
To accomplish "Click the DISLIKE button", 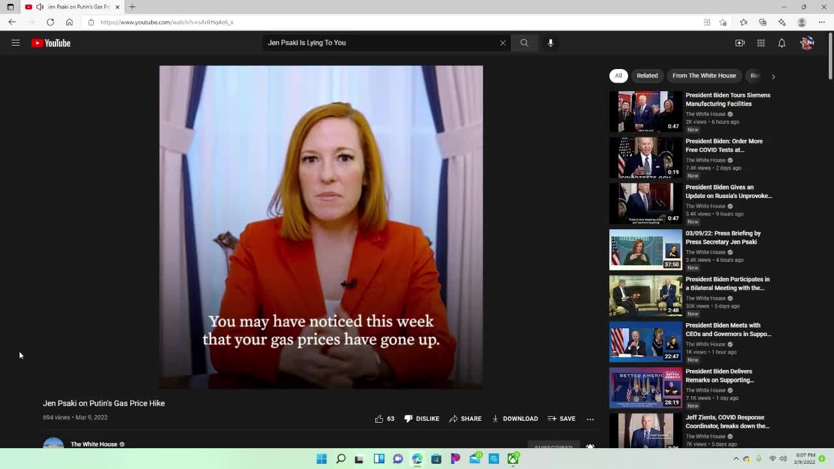I will tap(422, 419).
